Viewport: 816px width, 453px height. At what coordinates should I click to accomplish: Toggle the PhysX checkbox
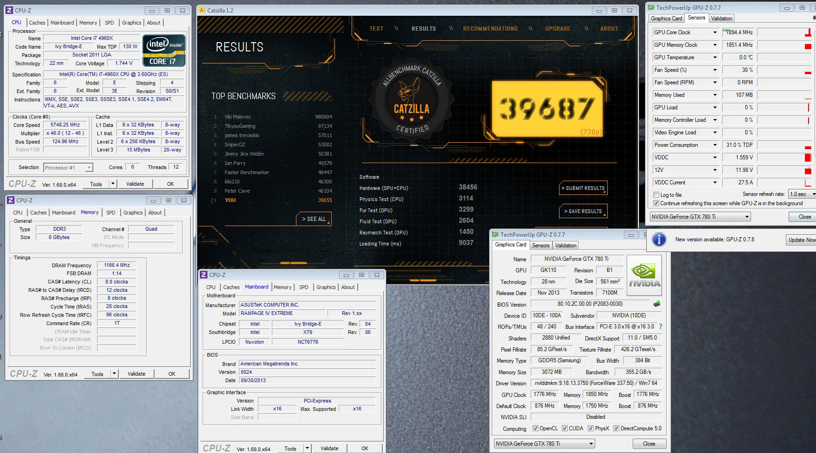click(591, 428)
